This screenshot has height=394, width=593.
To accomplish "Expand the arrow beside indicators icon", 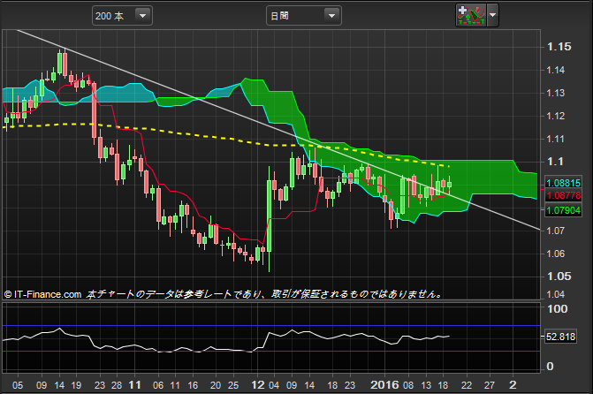I will point(492,16).
